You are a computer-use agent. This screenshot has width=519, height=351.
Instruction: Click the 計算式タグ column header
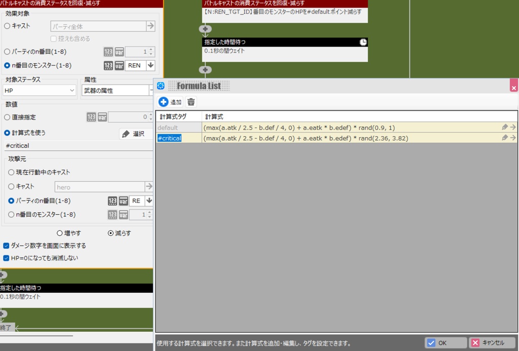179,116
